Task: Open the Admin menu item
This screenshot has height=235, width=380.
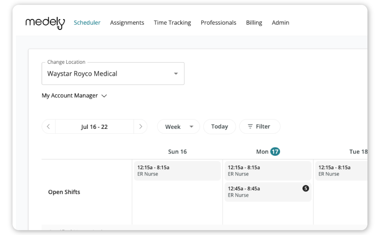Action: pyautogui.click(x=280, y=23)
